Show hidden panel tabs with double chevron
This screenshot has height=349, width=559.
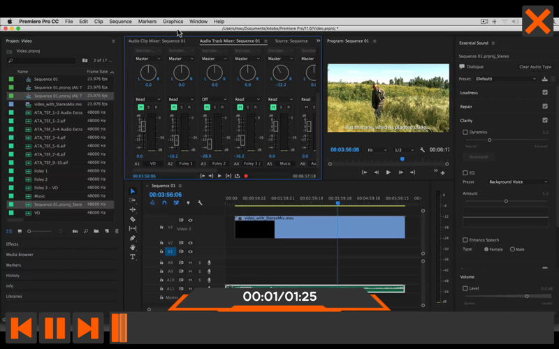click(319, 40)
